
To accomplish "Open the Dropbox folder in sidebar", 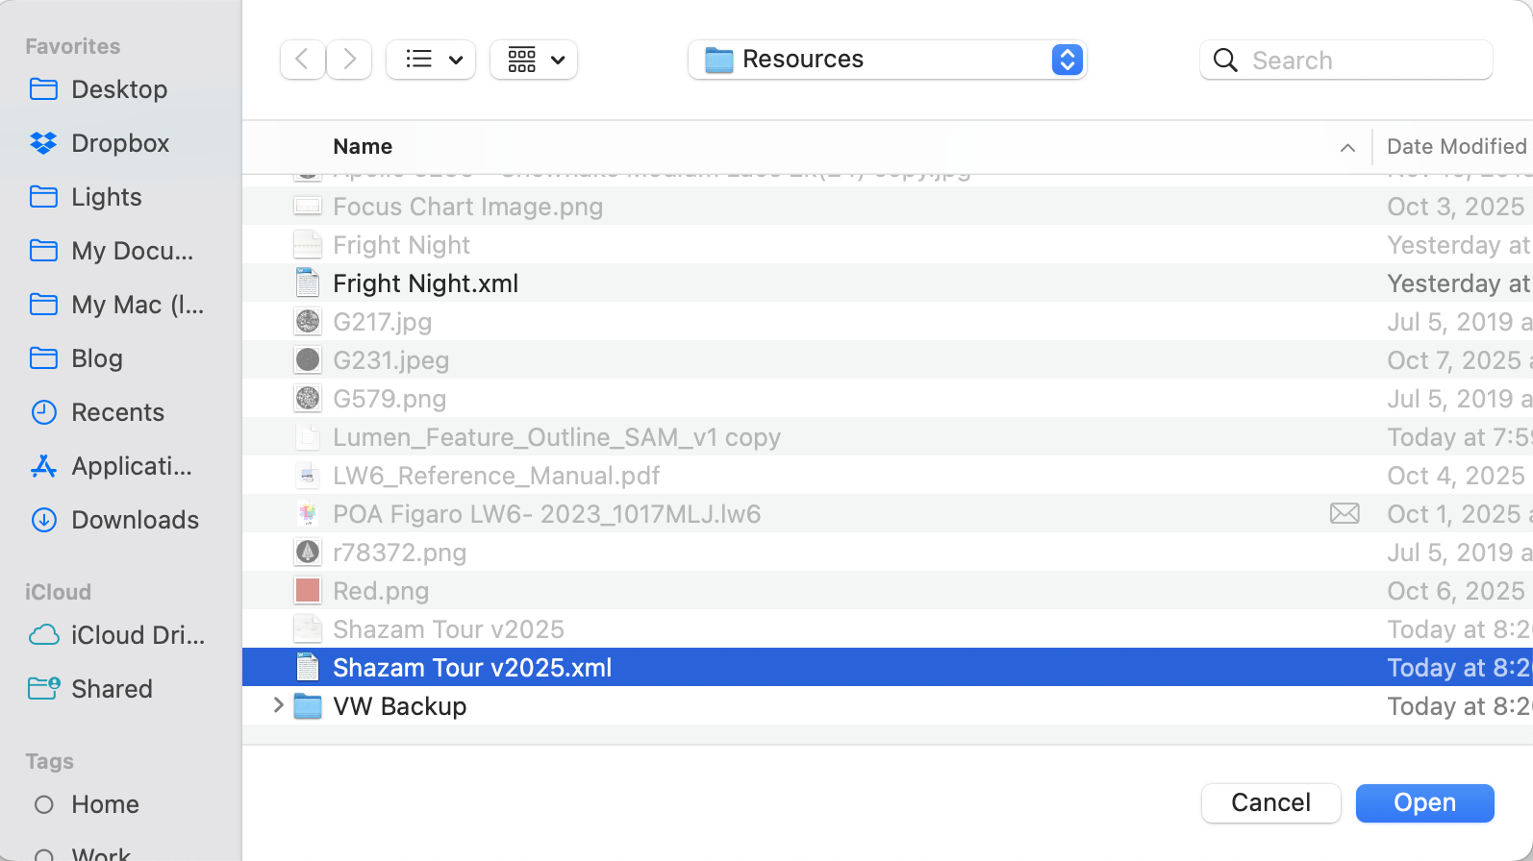I will coord(119,143).
